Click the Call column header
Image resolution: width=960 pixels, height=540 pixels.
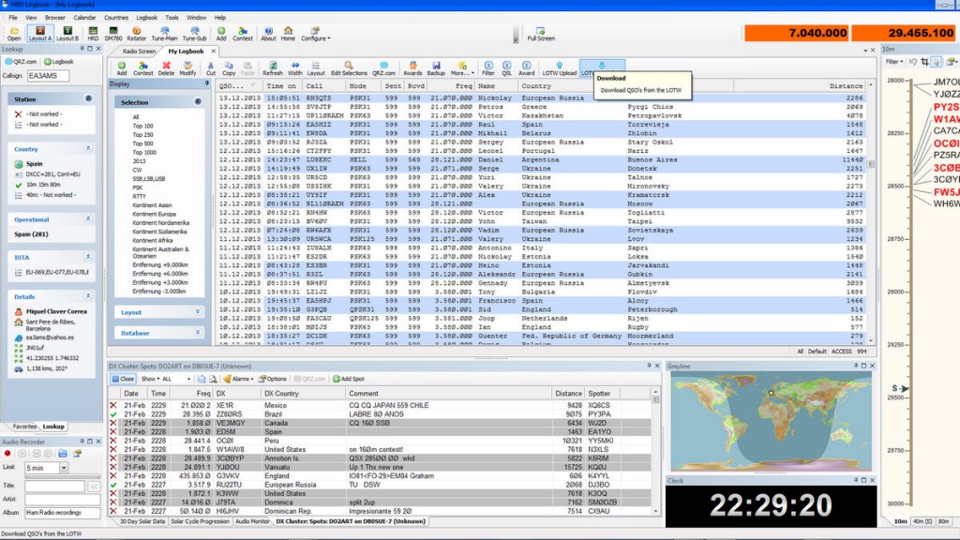point(315,85)
